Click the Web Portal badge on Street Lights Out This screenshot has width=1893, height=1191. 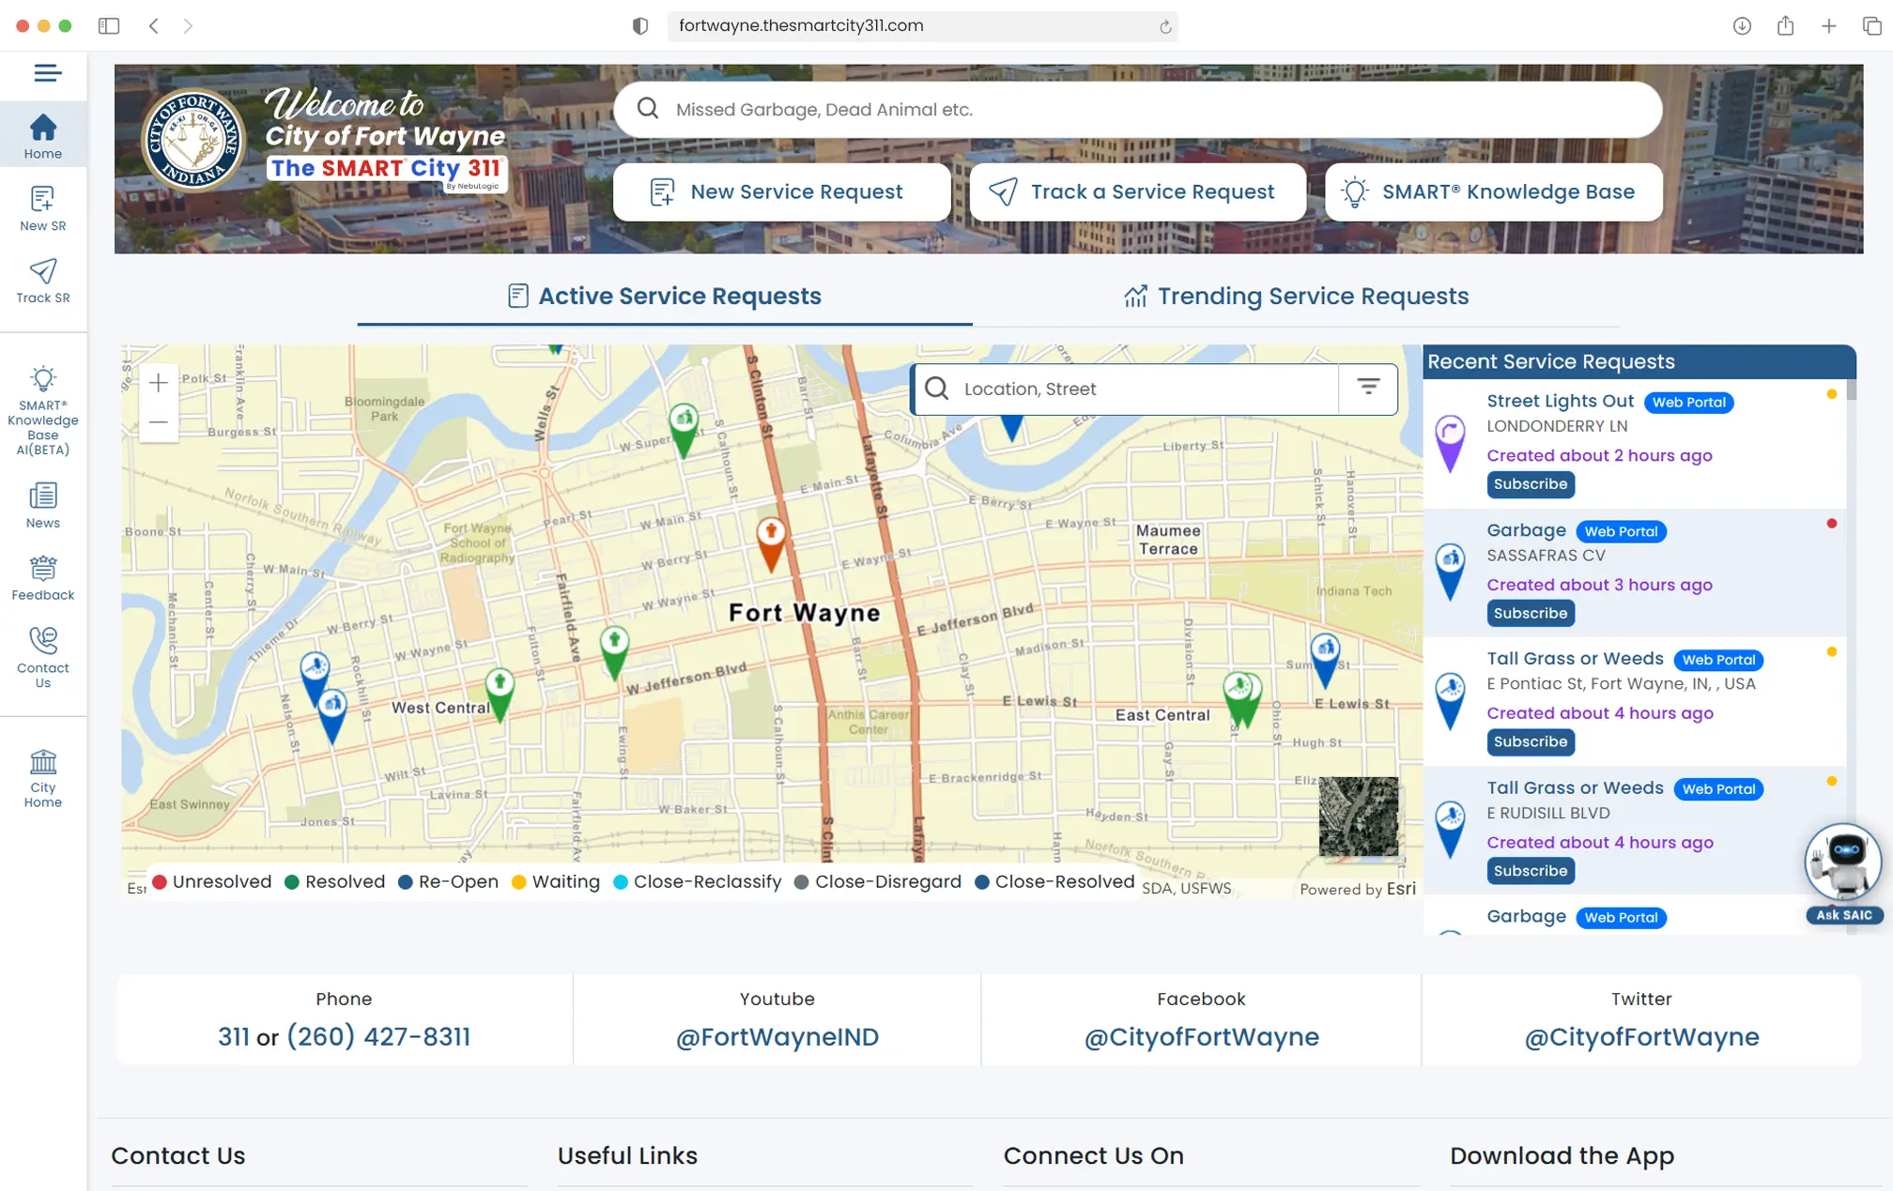tap(1688, 402)
